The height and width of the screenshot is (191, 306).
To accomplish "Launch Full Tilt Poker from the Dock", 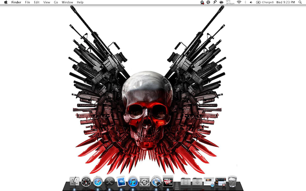I will tap(168, 182).
